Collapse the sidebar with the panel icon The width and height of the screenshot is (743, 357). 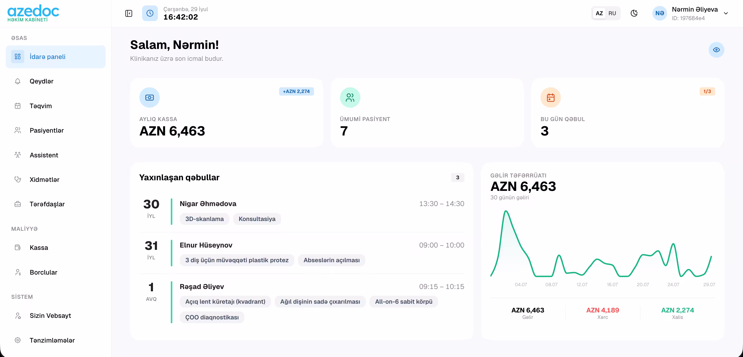click(x=129, y=13)
